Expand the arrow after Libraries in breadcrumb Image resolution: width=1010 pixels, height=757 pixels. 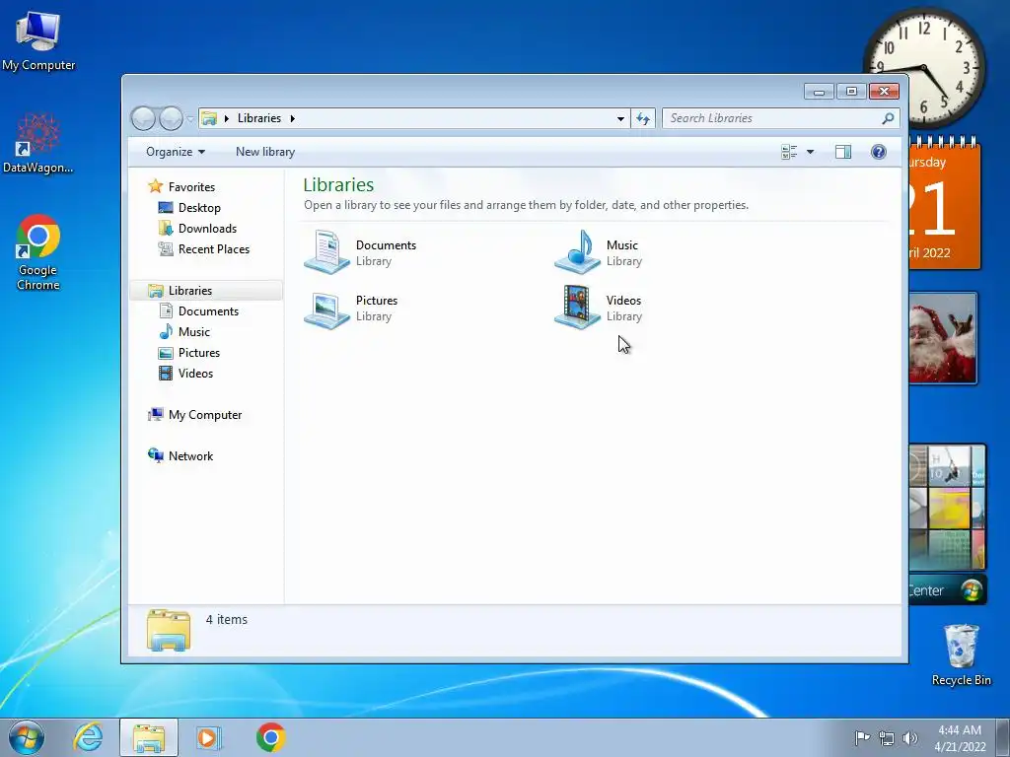point(292,118)
